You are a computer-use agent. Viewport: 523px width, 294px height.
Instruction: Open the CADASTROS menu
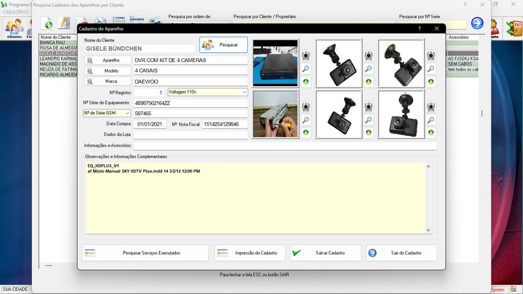(16, 12)
